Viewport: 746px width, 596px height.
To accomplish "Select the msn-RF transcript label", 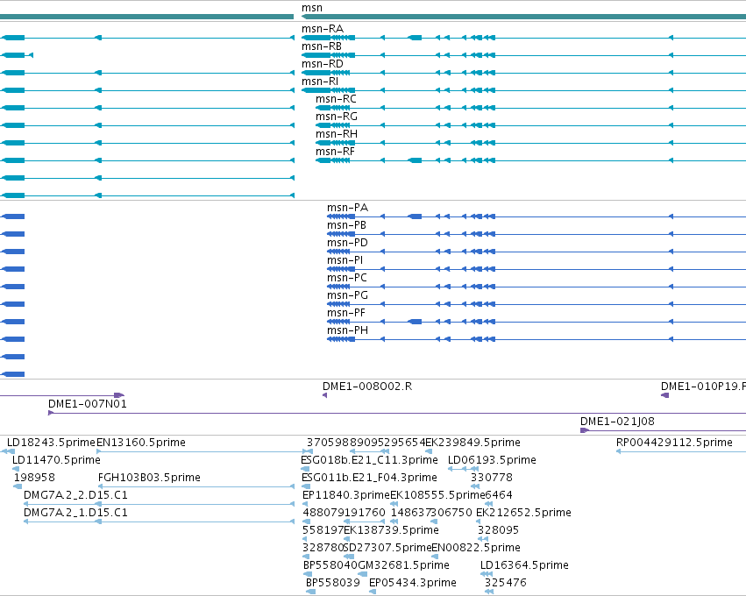I will click(335, 152).
